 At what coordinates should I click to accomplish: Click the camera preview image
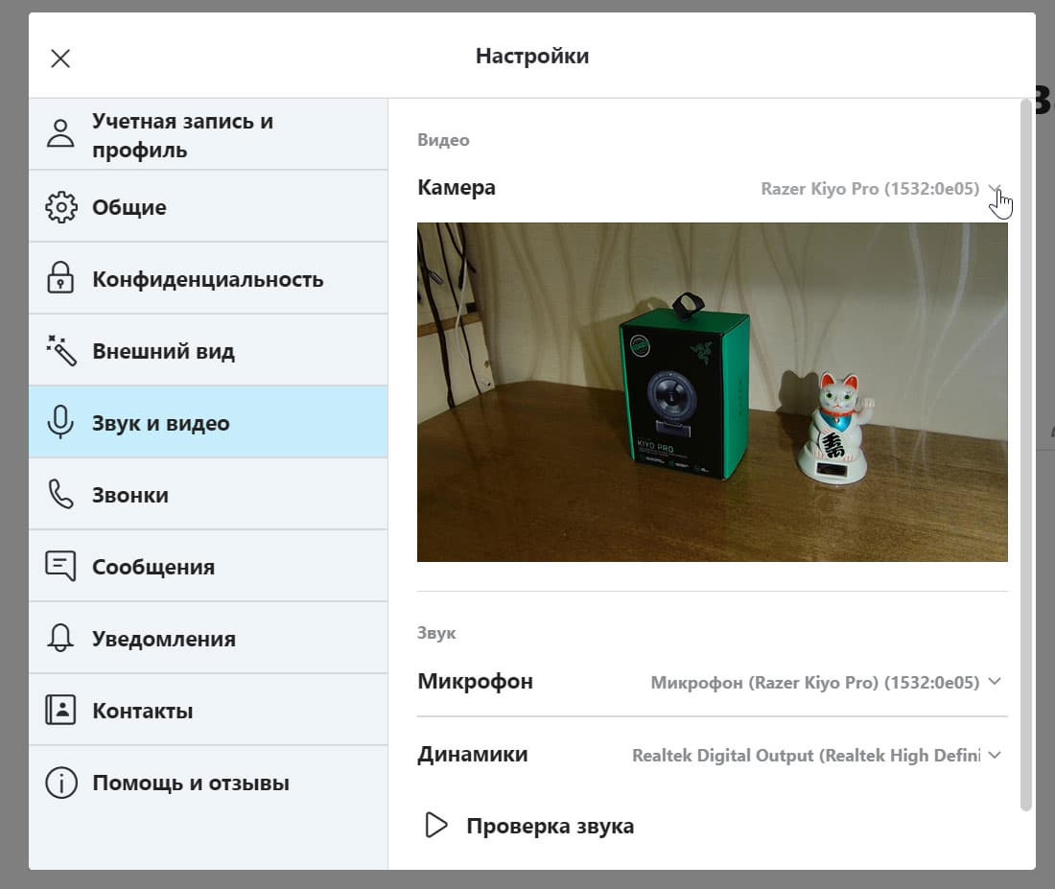712,392
